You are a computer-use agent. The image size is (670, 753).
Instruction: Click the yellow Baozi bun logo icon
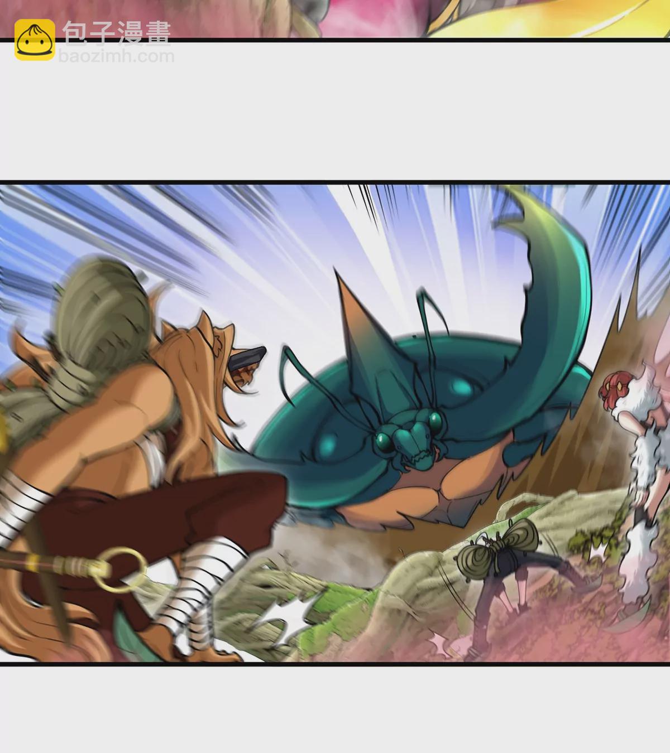(x=35, y=40)
